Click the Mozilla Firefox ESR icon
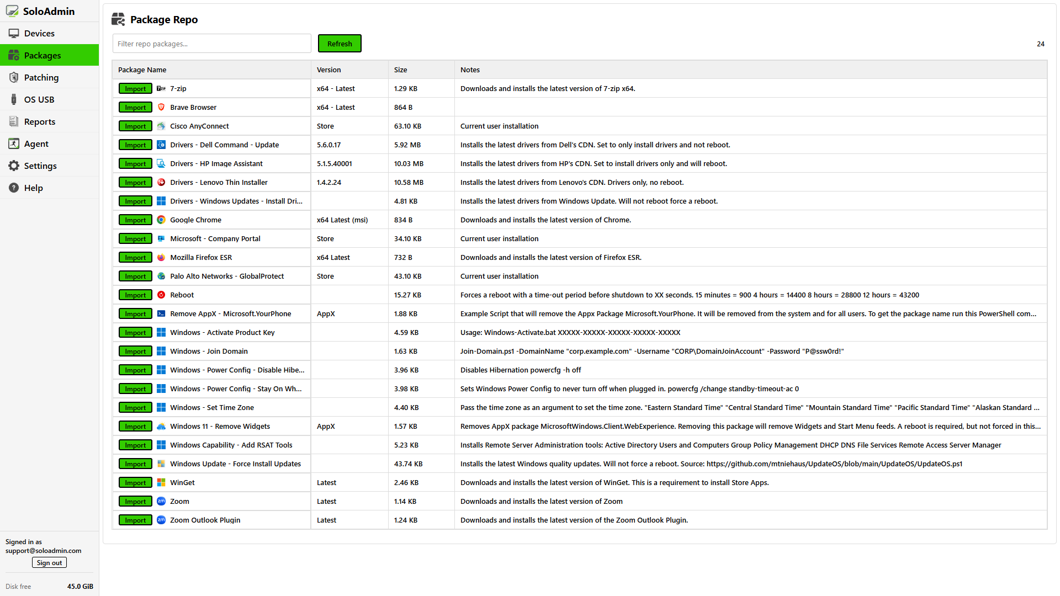 click(161, 257)
